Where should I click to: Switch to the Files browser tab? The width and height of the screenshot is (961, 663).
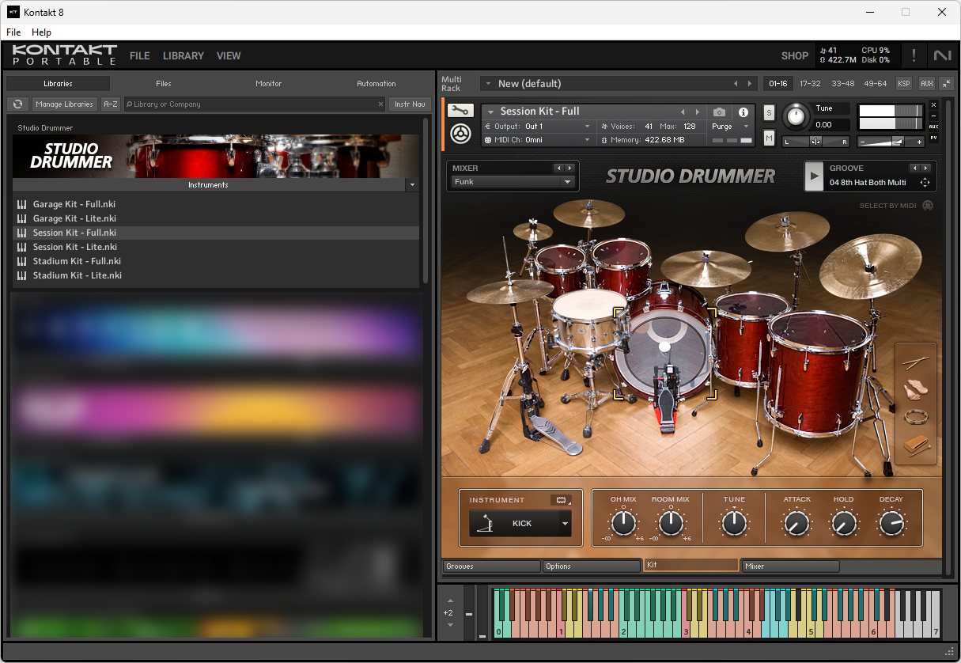(164, 83)
